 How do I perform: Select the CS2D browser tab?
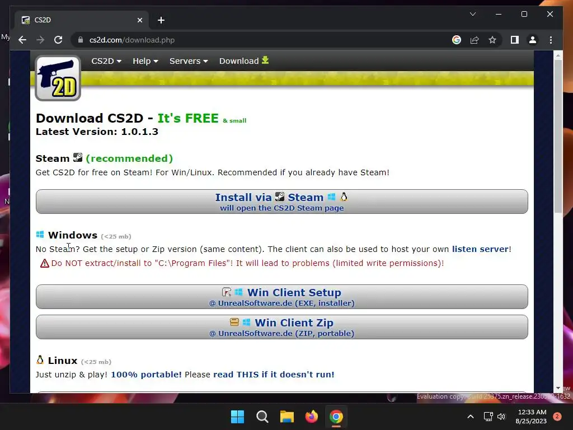coord(82,20)
